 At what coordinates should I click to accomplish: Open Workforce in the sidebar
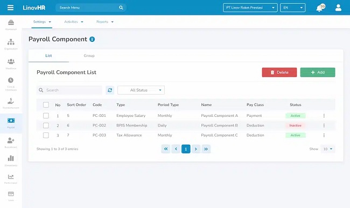(11, 64)
